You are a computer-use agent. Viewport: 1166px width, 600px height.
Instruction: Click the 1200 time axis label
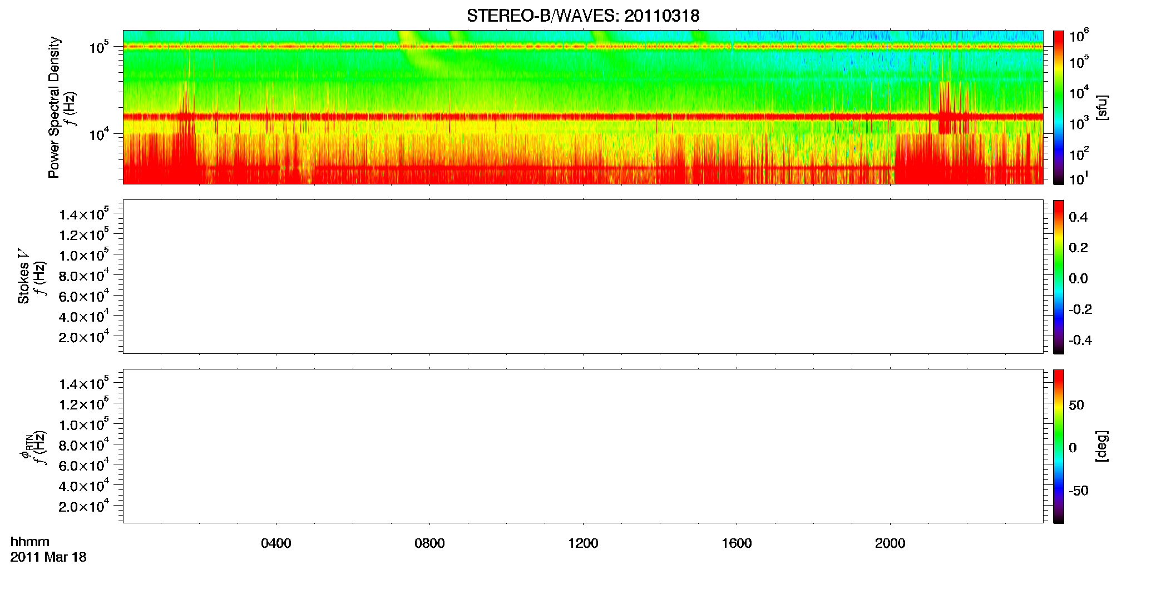tap(583, 543)
